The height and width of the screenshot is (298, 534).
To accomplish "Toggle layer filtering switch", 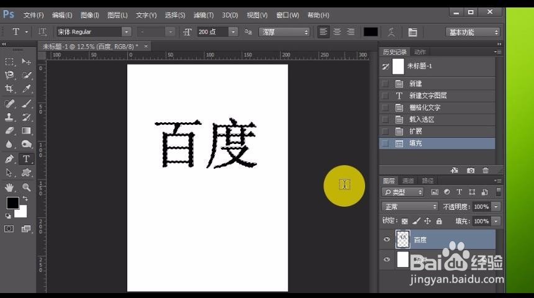I will [x=498, y=192].
